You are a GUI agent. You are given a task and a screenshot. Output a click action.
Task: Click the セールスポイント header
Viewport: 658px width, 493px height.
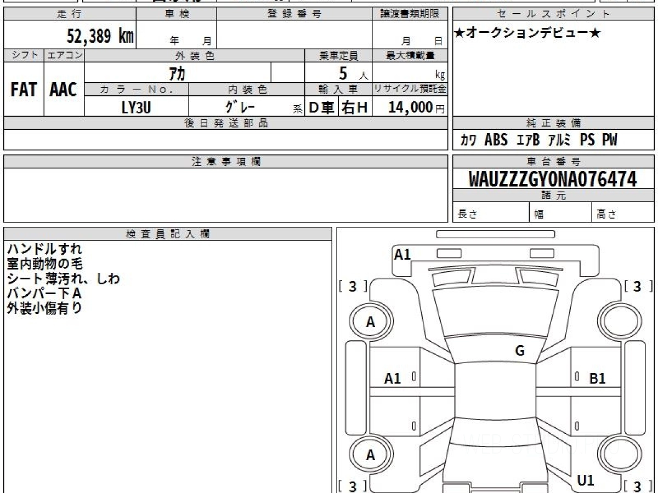[554, 14]
